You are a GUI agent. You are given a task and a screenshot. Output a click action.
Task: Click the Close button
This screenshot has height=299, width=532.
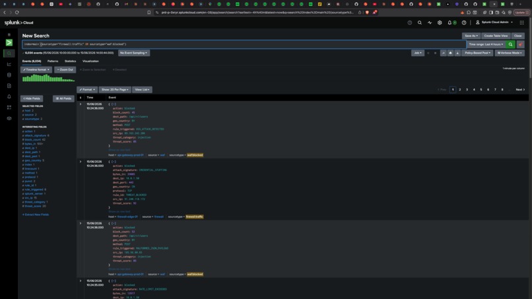tap(517, 36)
